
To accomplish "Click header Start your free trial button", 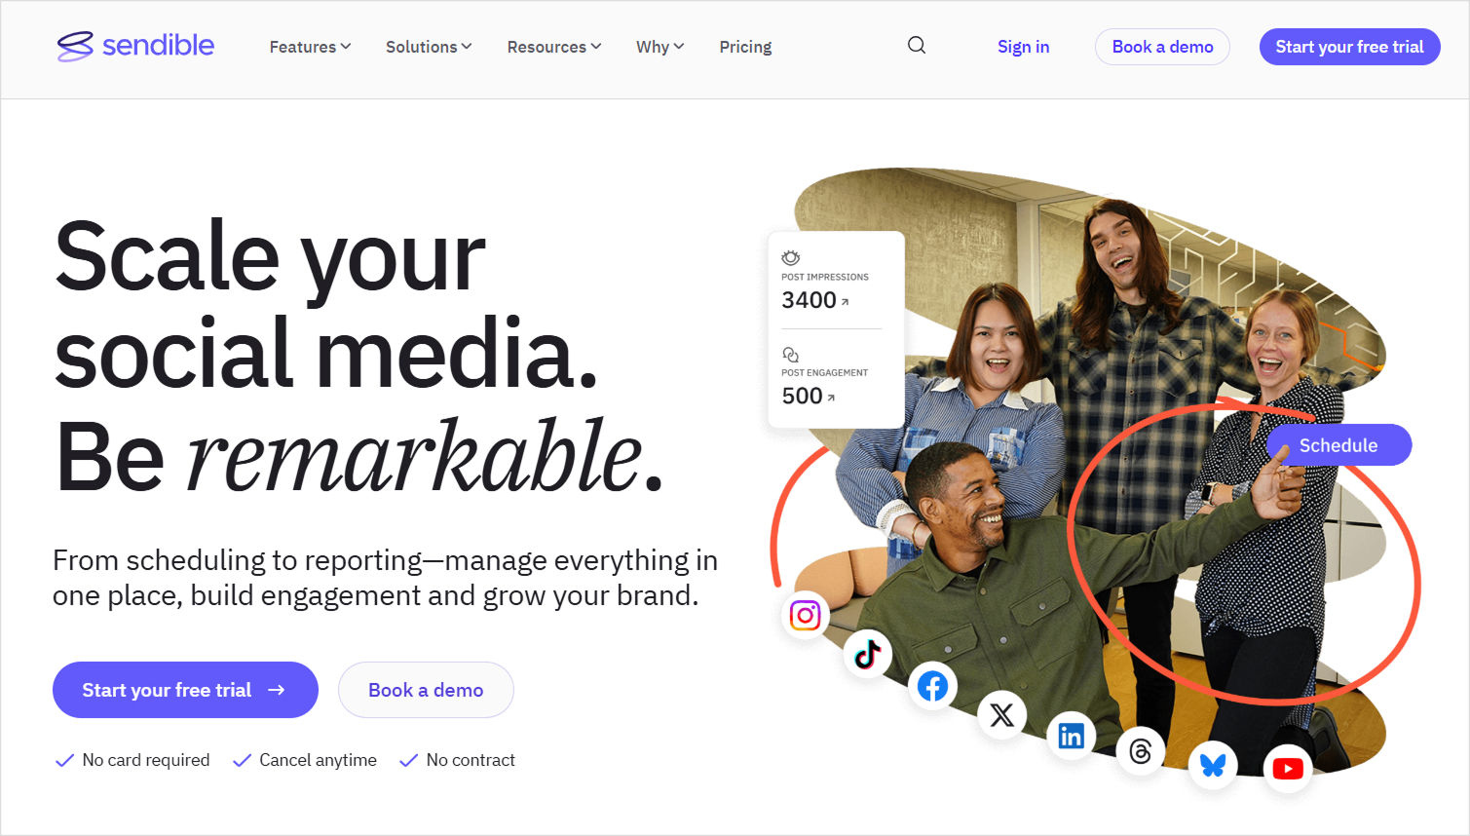I will click(x=1349, y=47).
